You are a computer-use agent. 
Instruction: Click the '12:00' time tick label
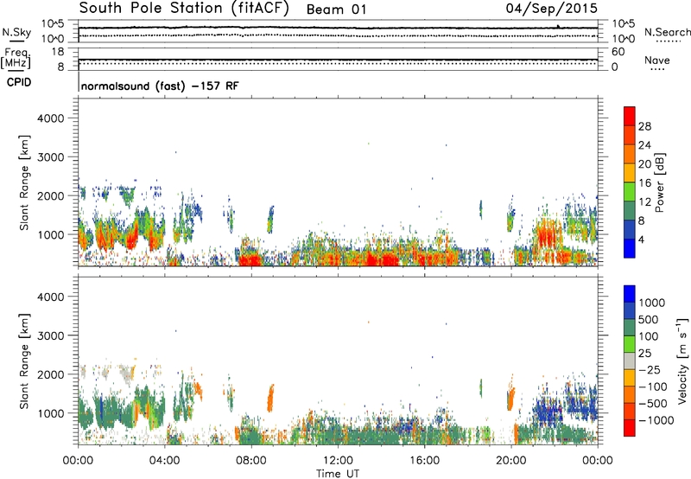point(338,461)
